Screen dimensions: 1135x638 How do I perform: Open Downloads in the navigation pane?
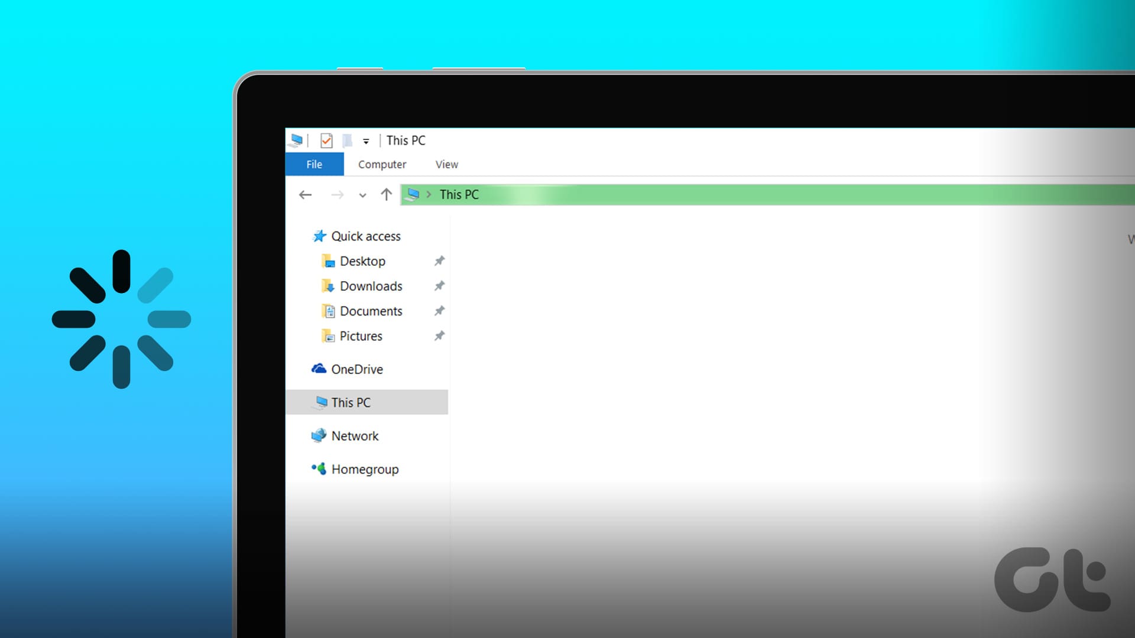pos(371,286)
